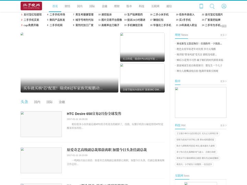
Task: Click hot keyword 支付宝红包图片
Action: [214, 14]
